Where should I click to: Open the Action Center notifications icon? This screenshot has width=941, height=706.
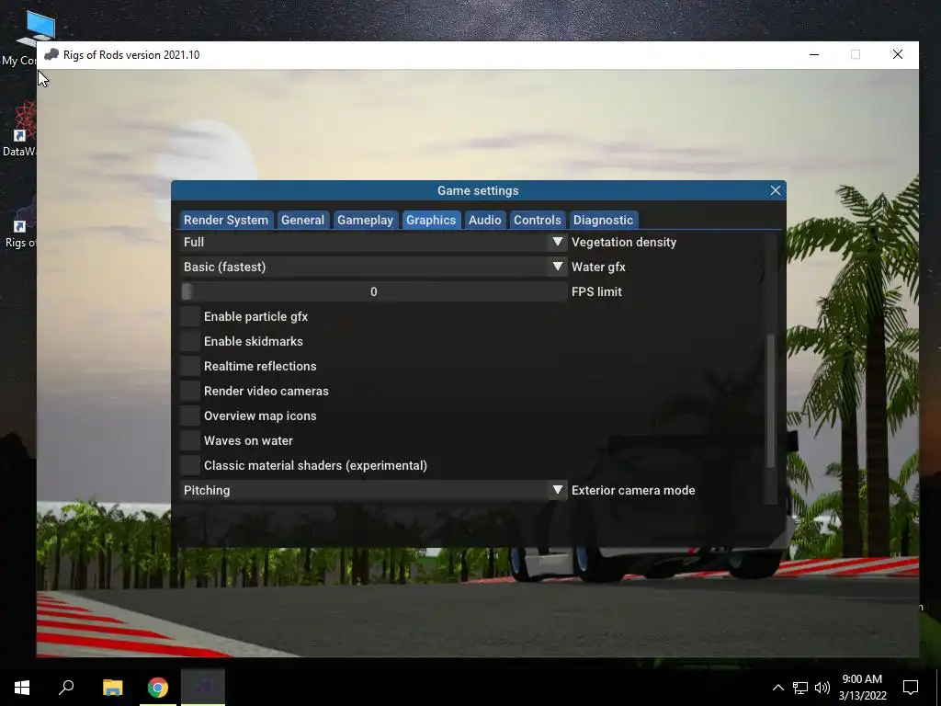click(911, 688)
